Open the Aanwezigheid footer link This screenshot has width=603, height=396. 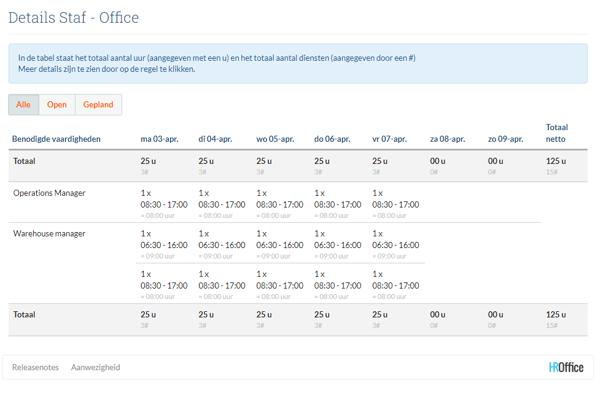click(x=95, y=367)
